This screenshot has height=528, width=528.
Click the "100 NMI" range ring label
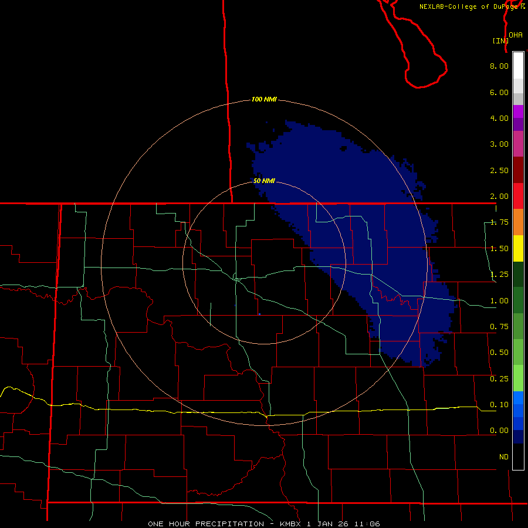264,99
